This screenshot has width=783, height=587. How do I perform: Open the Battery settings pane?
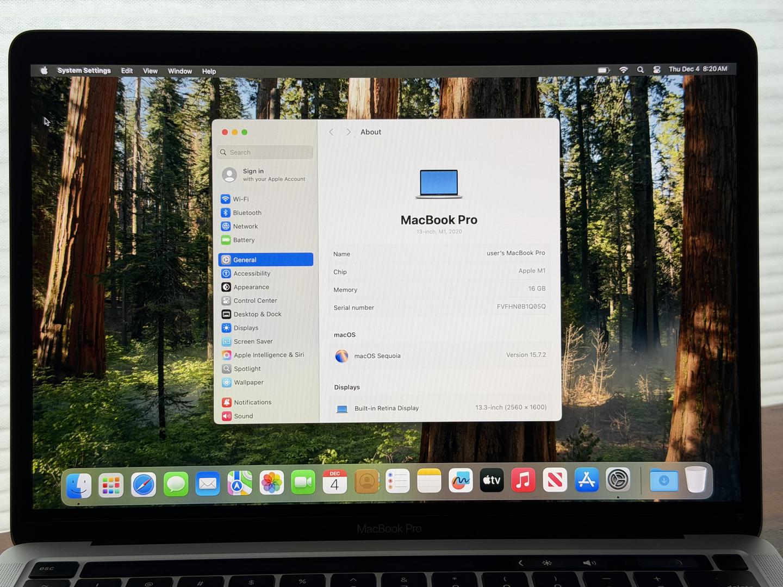coord(243,240)
